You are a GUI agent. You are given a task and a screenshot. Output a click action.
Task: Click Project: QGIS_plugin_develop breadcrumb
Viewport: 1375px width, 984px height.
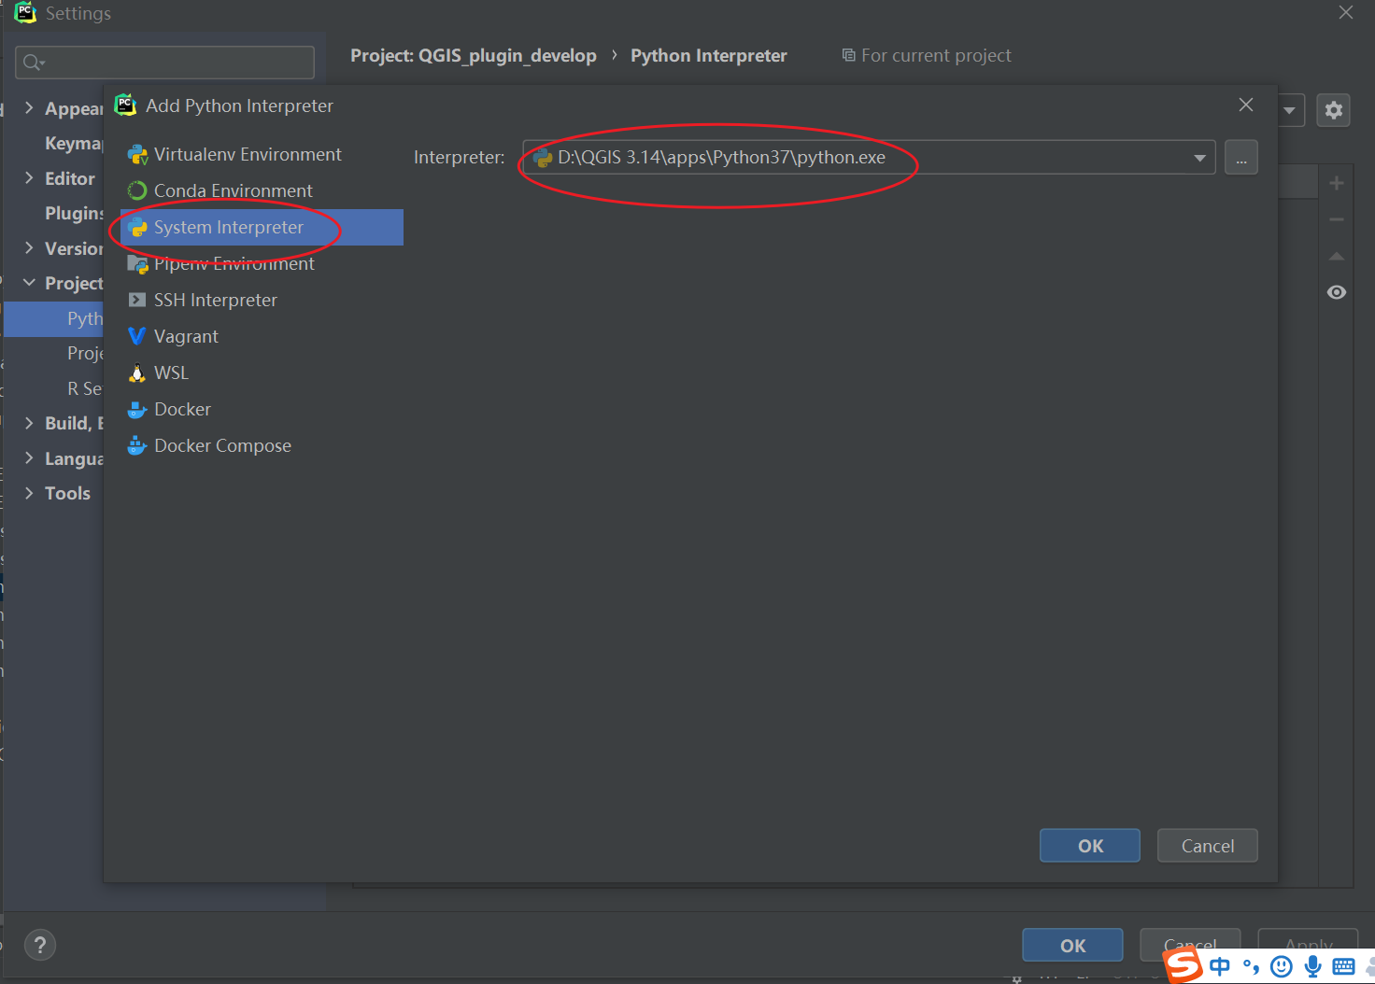(x=474, y=56)
